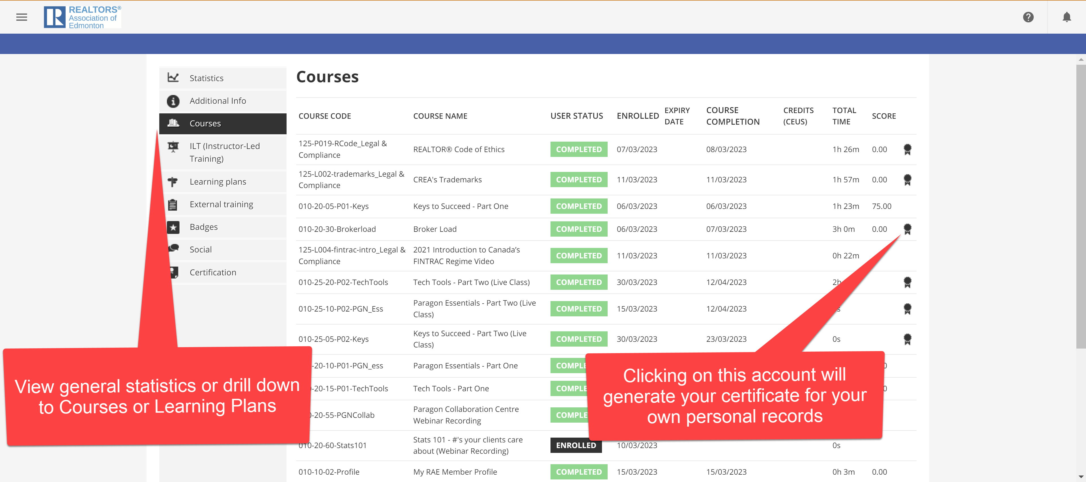The width and height of the screenshot is (1086, 482).
Task: Open the Social section
Action: [223, 249]
